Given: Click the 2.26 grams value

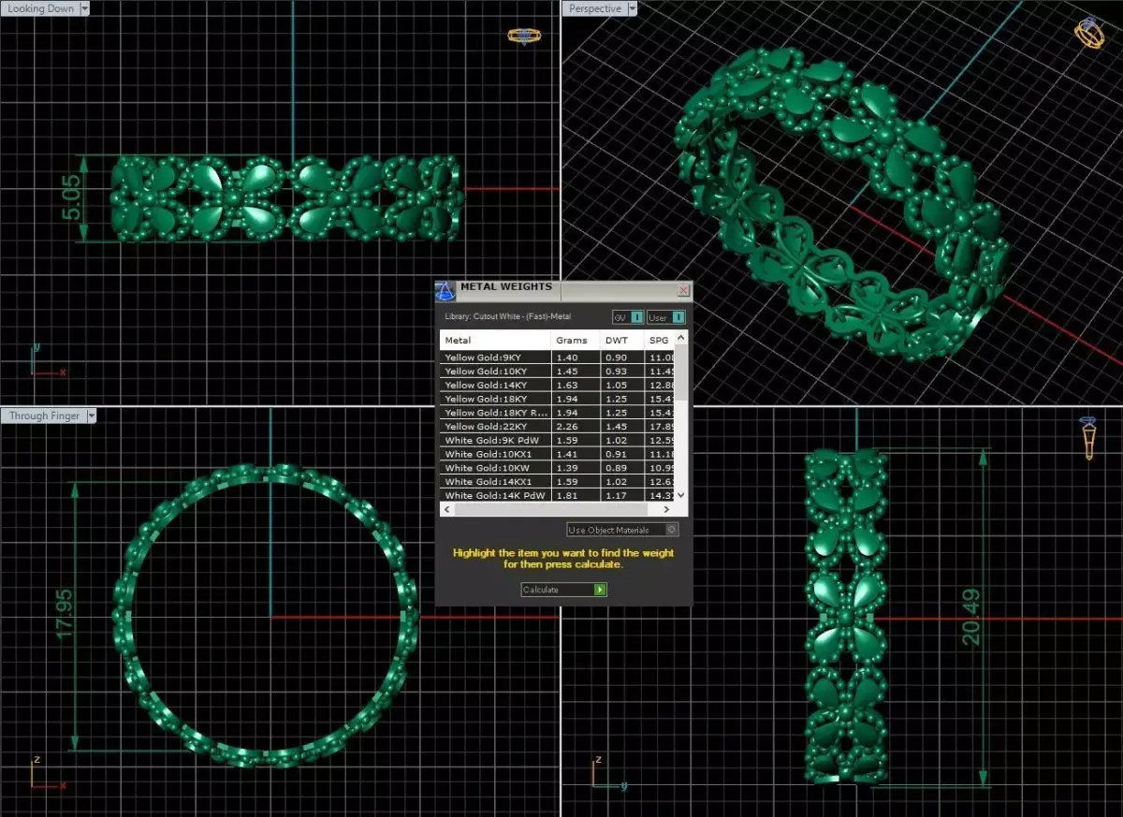Looking at the screenshot, I should pos(567,427).
